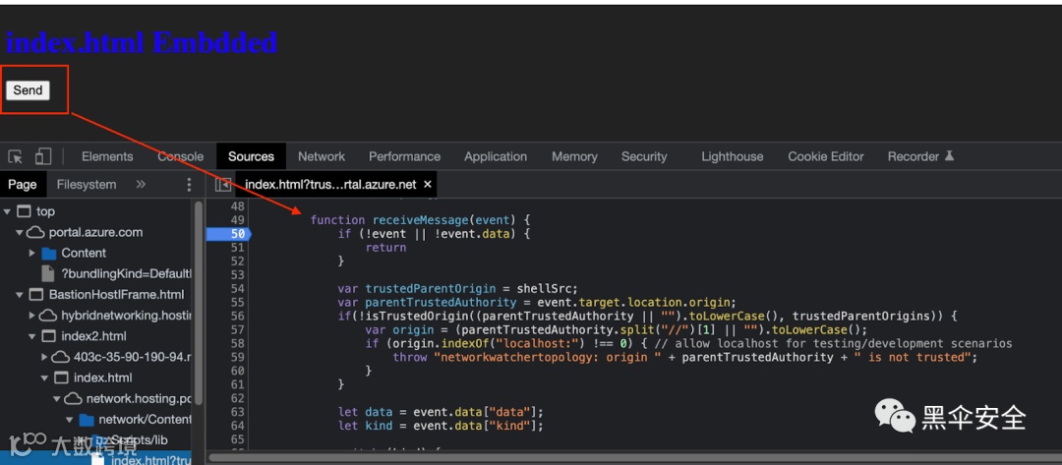Image resolution: width=1062 pixels, height=465 pixels.
Task: Remove the breakpoint on line 50
Action: [x=228, y=234]
